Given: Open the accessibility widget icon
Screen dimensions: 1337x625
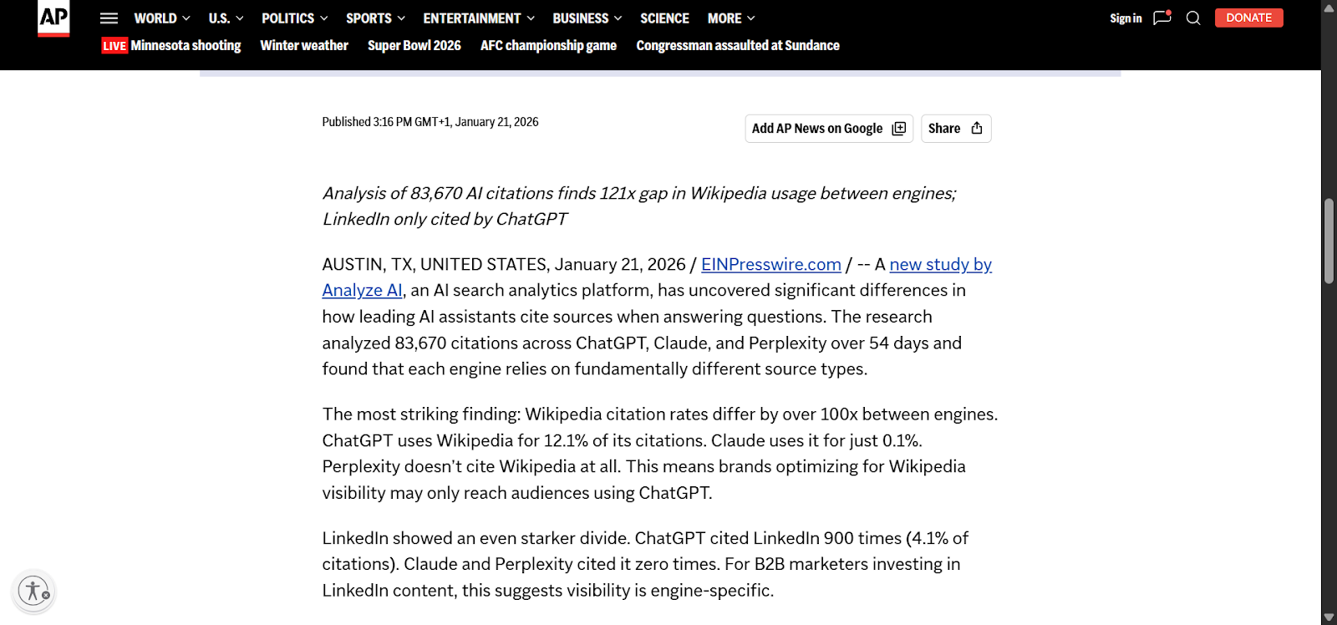Looking at the screenshot, I should (34, 591).
